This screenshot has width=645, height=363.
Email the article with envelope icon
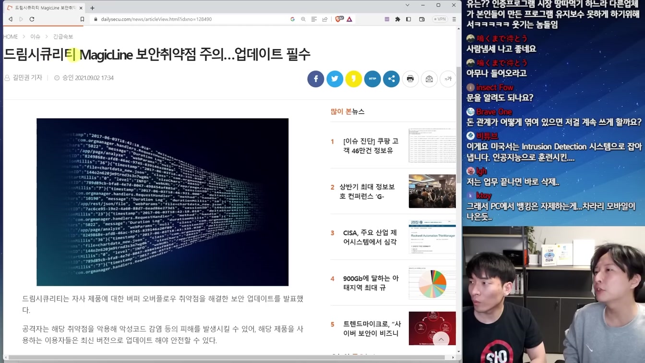pyautogui.click(x=429, y=79)
